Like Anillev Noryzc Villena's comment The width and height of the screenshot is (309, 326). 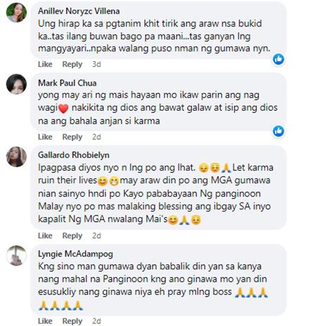click(x=45, y=64)
